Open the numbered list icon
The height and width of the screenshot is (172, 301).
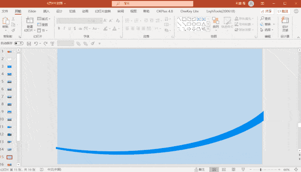[x=136, y=20]
